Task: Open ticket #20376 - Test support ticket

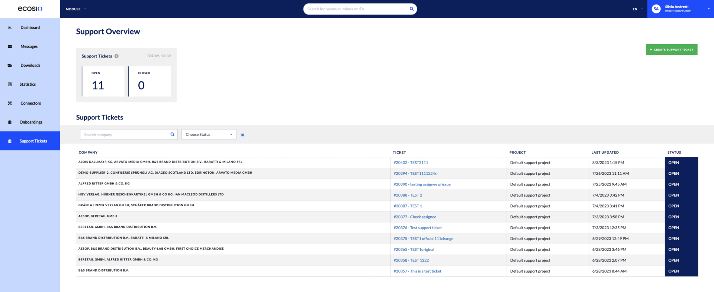Action: pyautogui.click(x=418, y=228)
